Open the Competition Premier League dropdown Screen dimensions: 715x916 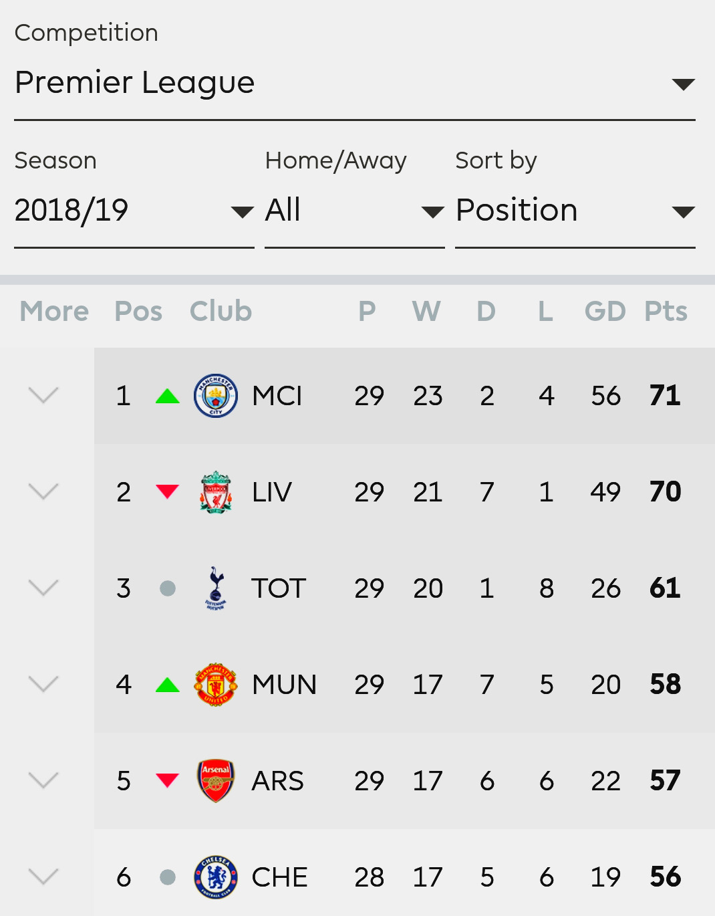pos(355,84)
